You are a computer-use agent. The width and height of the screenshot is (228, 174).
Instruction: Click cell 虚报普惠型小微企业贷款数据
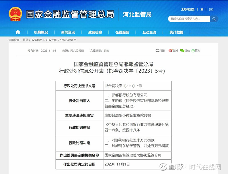point(137,115)
